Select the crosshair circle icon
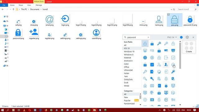The width and height of the screenshot is (199, 112). coord(145,100)
